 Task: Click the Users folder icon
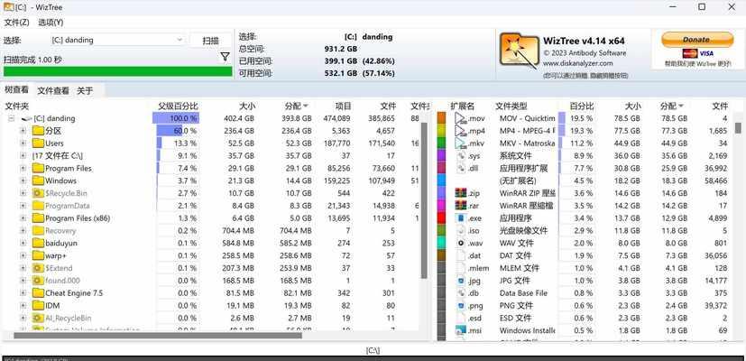tap(38, 143)
